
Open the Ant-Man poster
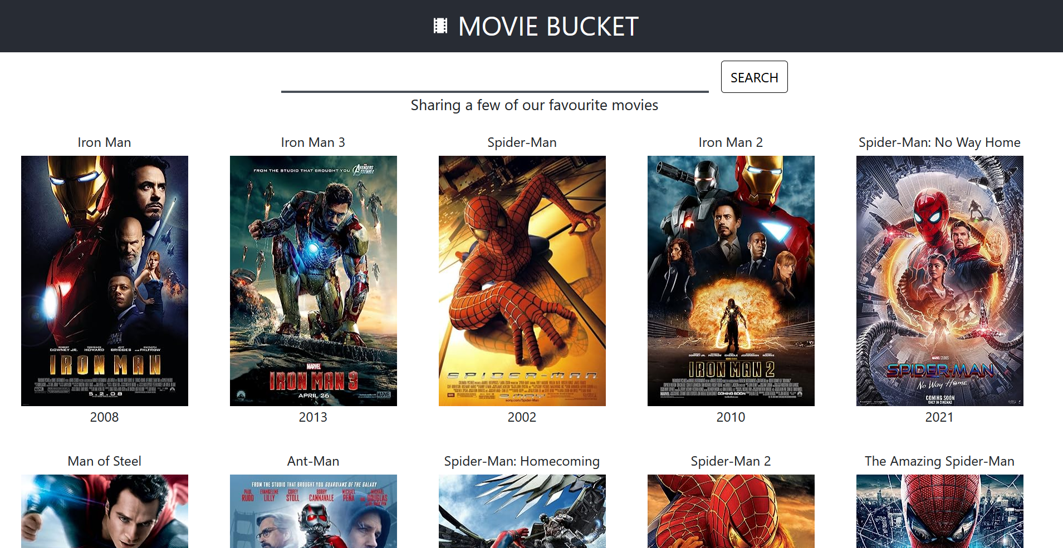pyautogui.click(x=313, y=511)
